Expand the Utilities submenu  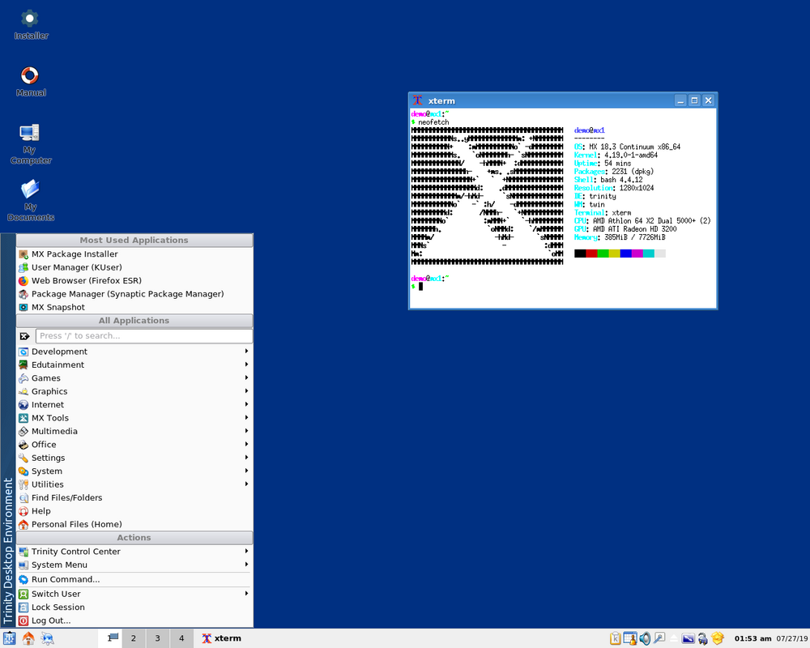[134, 484]
